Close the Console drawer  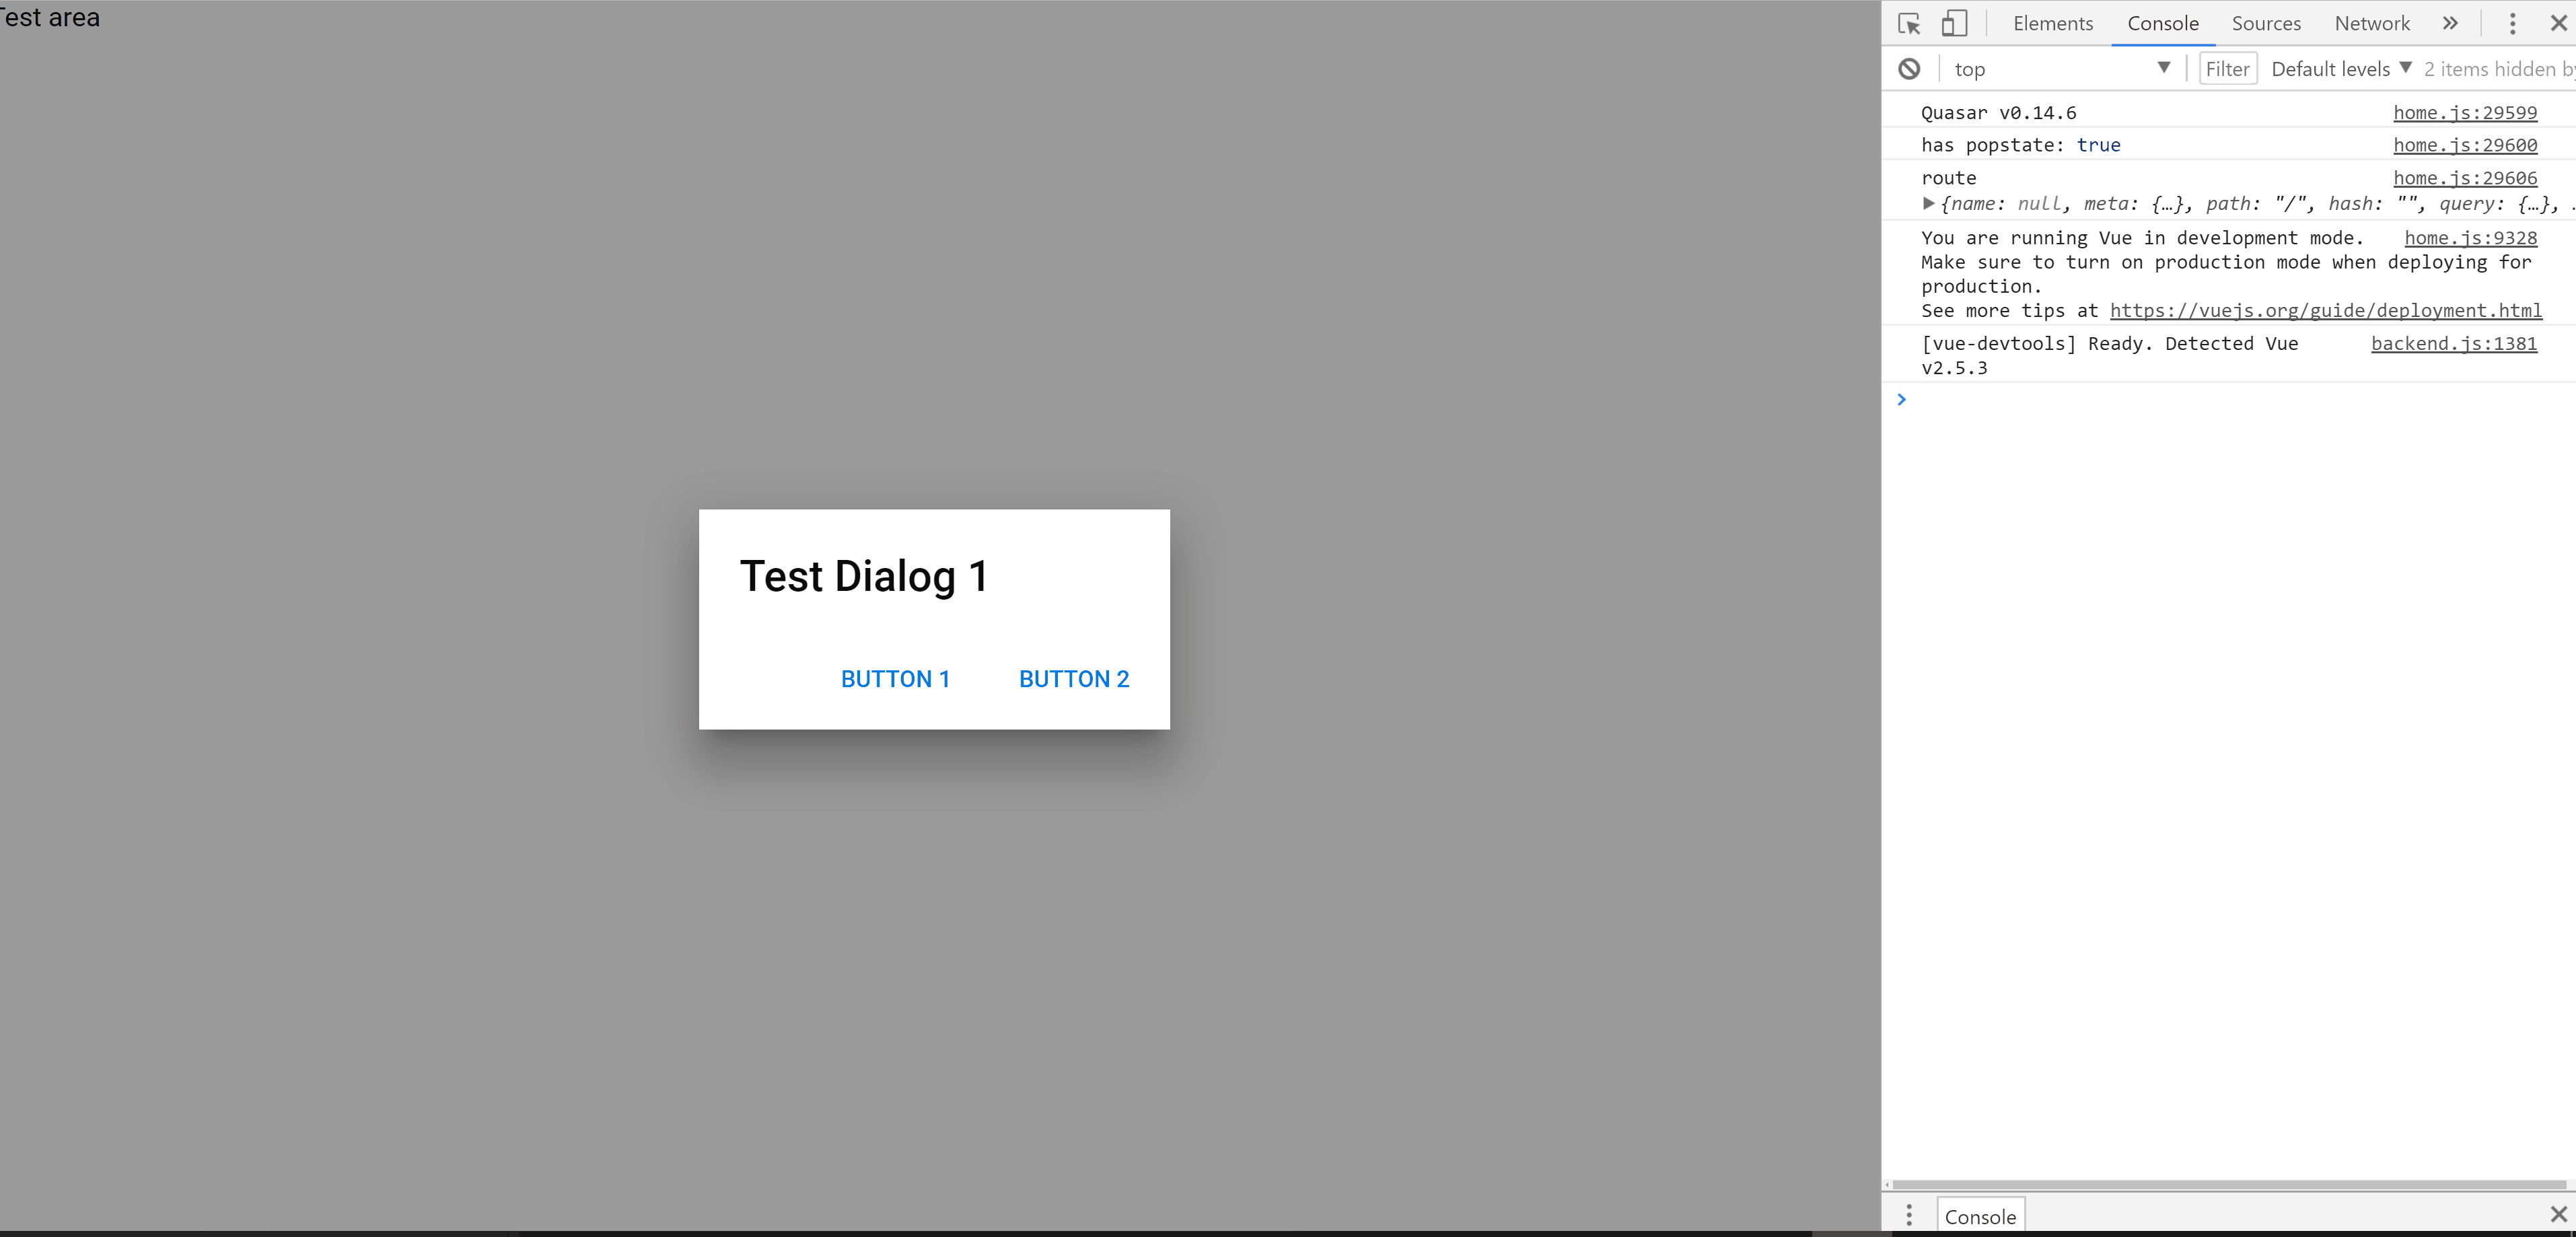click(x=2559, y=1214)
